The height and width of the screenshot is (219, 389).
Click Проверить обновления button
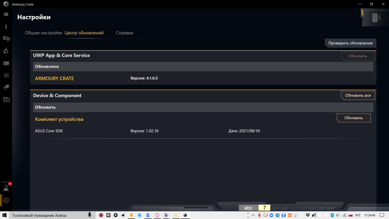tap(350, 43)
